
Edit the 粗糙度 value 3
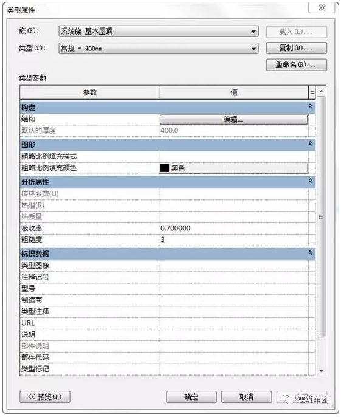[233, 240]
